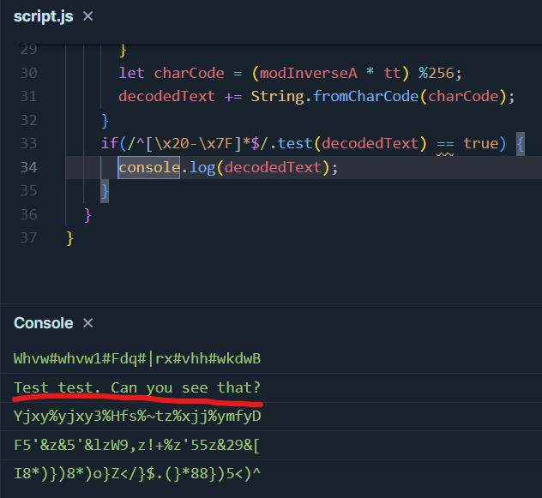The width and height of the screenshot is (542, 498).
Task: Click '%256' modulo expression on line 30
Action: (437, 73)
